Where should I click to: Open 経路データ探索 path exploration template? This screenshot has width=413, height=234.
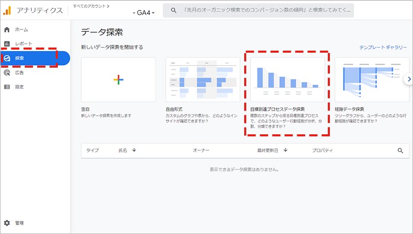[368, 79]
